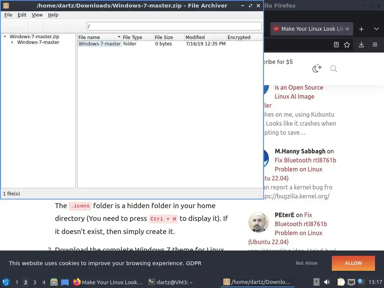This screenshot has width=384, height=288.
Task: Toggle website dark mode moon icon
Action: (316, 68)
